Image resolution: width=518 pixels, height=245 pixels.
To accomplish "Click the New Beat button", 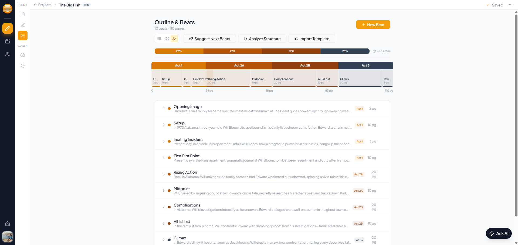I will click(373, 24).
